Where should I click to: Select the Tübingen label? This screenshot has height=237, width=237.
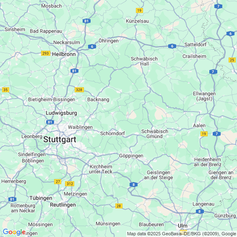41,198
